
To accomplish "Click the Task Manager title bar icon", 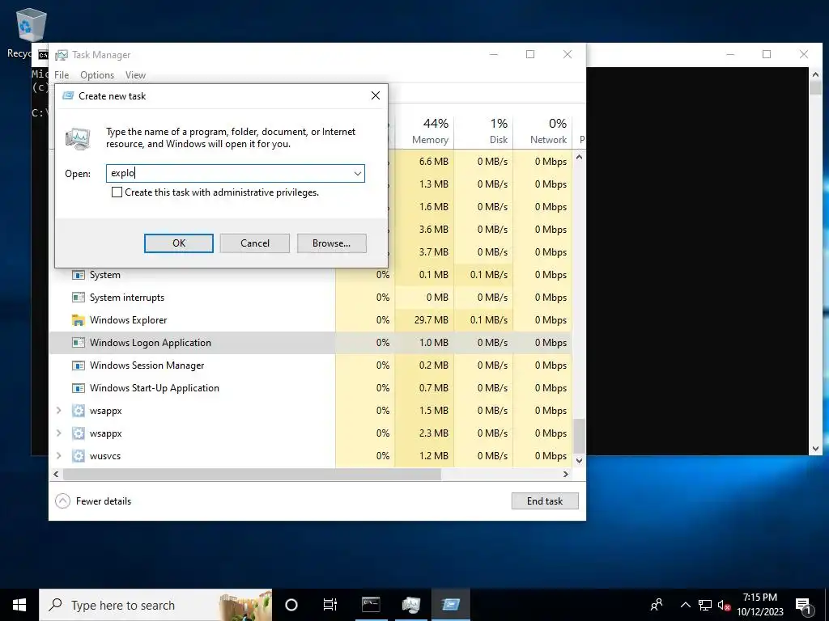I will pyautogui.click(x=62, y=55).
